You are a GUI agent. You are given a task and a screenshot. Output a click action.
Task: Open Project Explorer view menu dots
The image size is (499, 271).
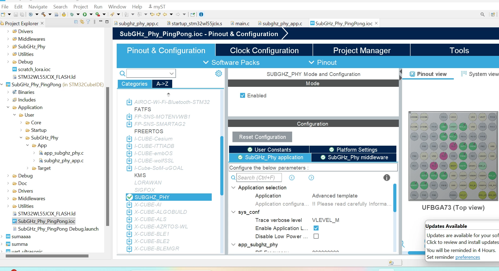[94, 22]
